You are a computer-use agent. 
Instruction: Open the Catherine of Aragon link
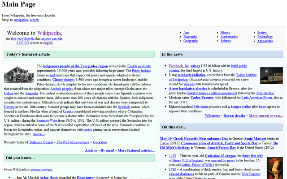pyautogui.click(x=220, y=156)
